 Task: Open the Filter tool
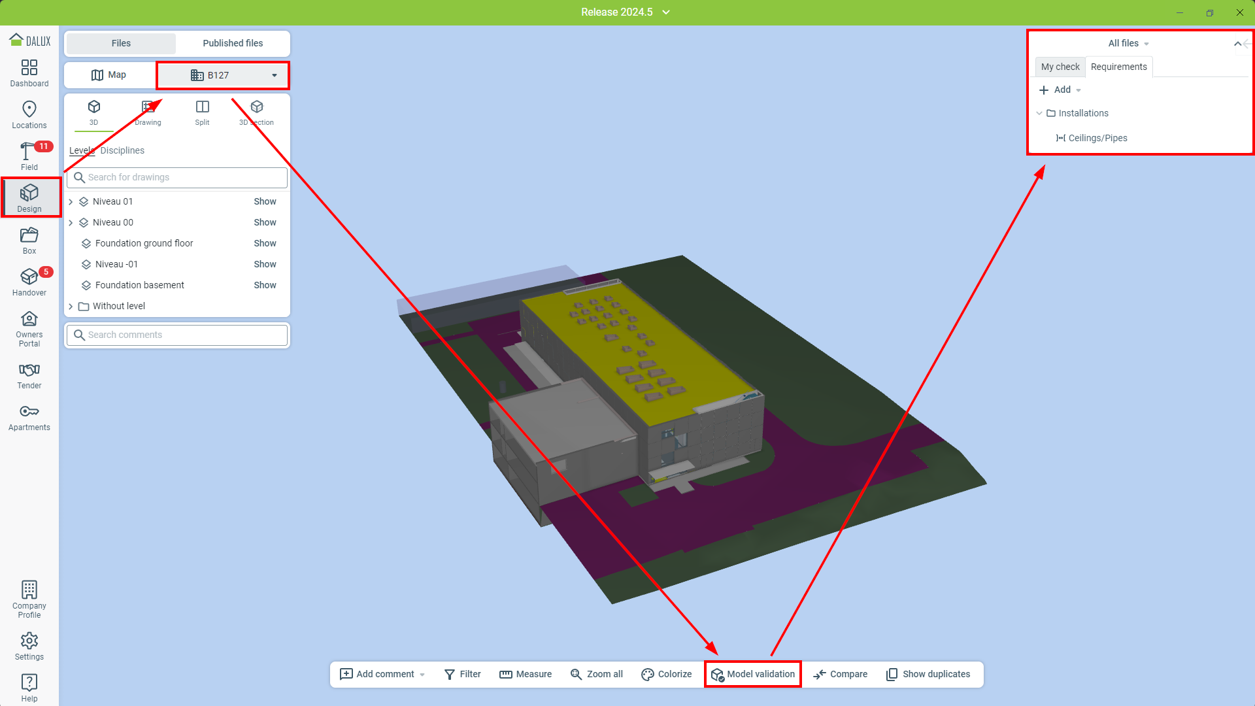(x=462, y=674)
